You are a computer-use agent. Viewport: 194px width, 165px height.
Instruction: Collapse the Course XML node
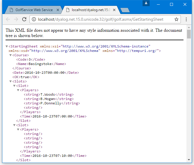coord(11,55)
